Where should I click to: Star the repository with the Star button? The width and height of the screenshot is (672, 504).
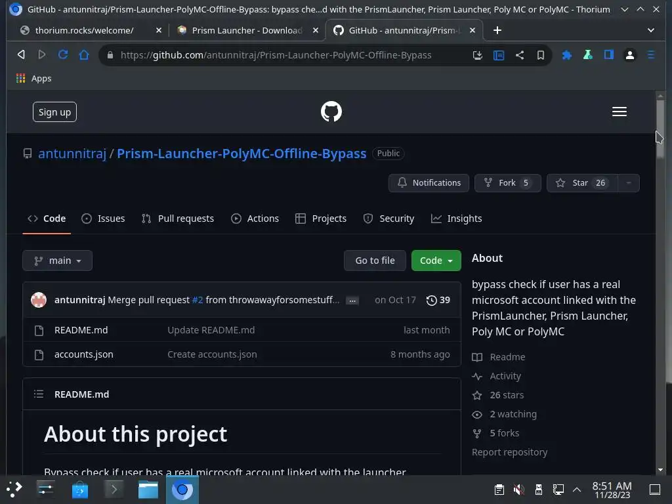[x=583, y=183]
